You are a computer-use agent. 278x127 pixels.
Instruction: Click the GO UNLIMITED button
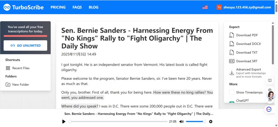[x=25, y=45]
